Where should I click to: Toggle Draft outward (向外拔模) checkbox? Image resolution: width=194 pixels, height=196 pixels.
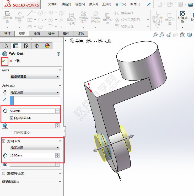tap(11, 132)
